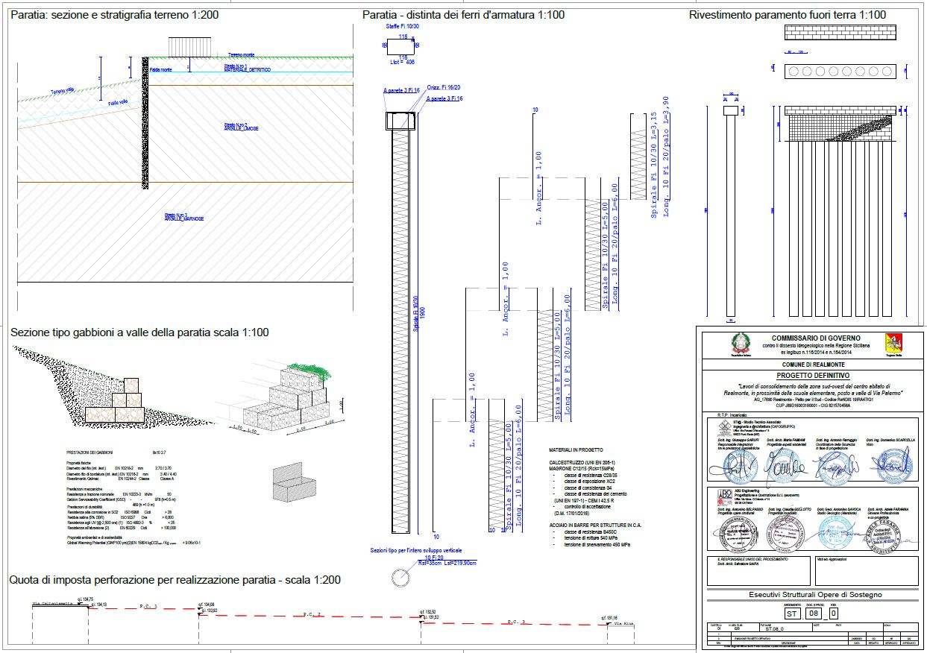Click the 'ST' argomento code box
This screenshot has width=927, height=653.
[x=793, y=613]
